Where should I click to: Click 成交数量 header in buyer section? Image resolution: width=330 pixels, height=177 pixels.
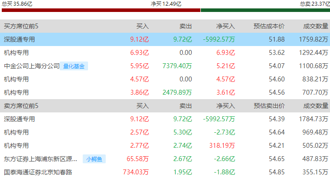pyautogui.click(x=315, y=26)
